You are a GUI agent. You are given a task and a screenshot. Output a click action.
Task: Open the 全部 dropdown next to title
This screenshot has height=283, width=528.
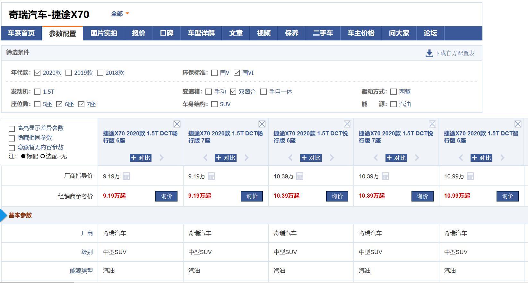[x=120, y=14]
